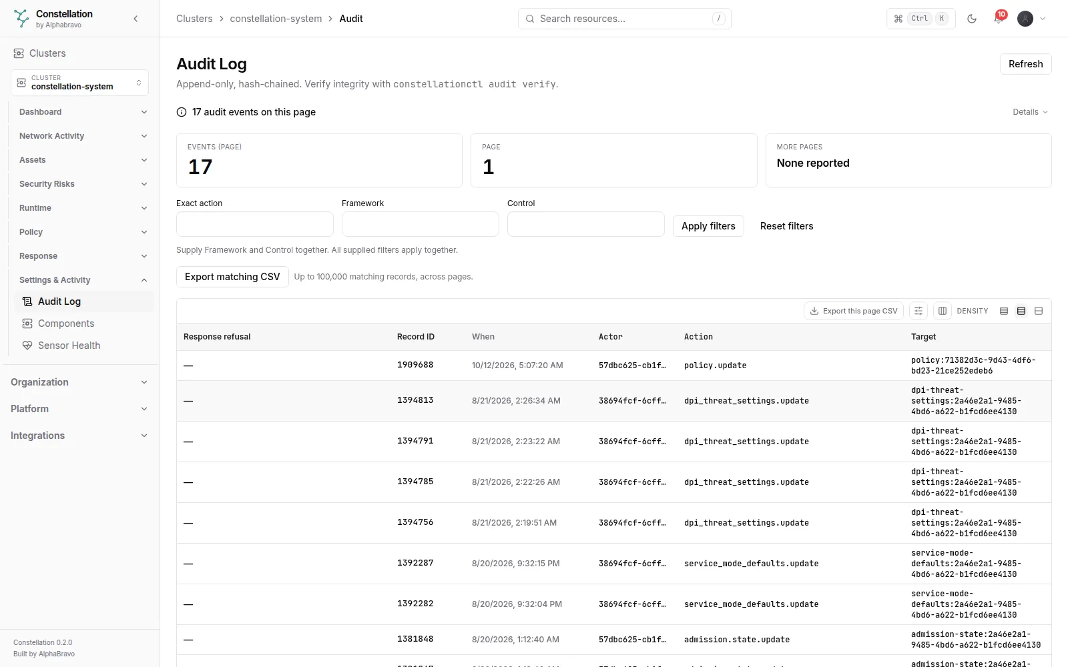
Task: Select the compact density option
Action: 1004,311
